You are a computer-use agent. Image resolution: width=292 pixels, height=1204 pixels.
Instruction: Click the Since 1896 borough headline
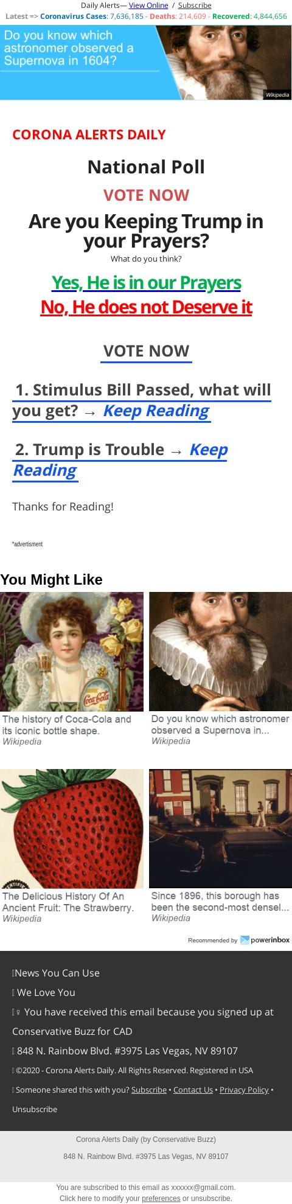220,902
